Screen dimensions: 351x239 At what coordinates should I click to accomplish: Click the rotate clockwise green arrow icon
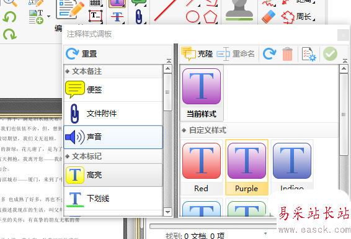tap(10, 34)
